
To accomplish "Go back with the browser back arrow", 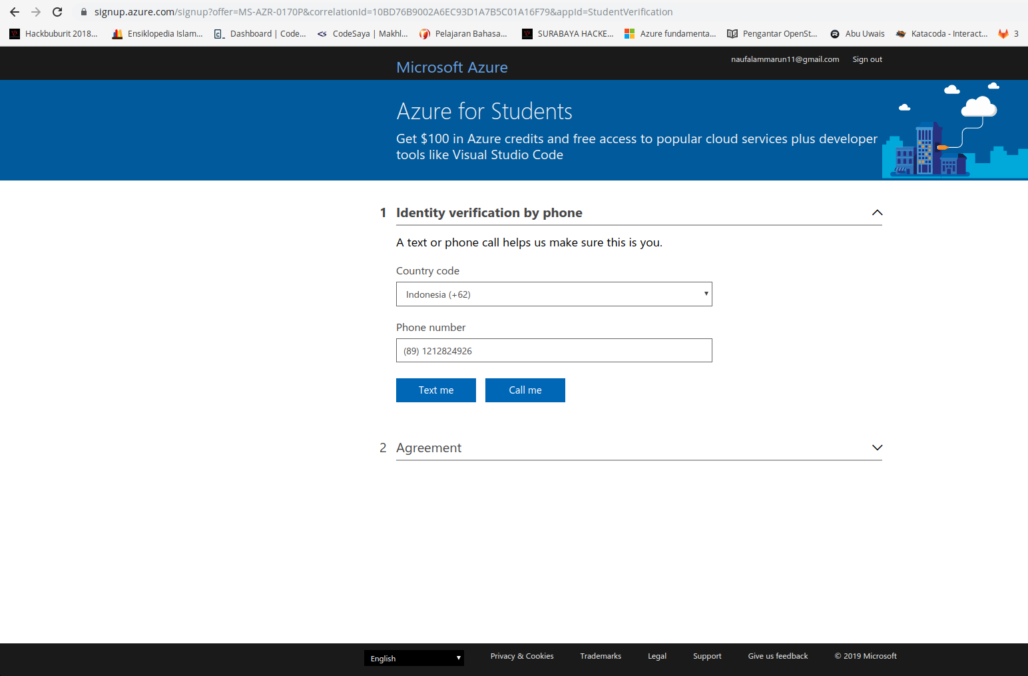I will tap(15, 12).
